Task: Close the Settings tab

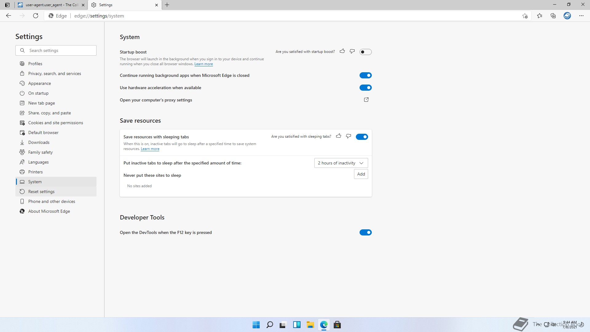Action: pyautogui.click(x=156, y=5)
